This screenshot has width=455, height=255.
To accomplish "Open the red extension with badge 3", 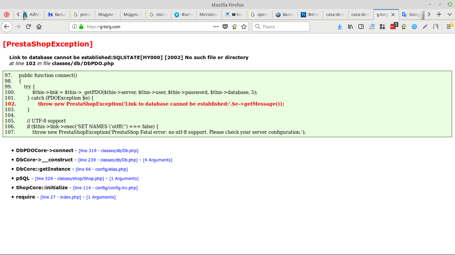I will [x=394, y=26].
